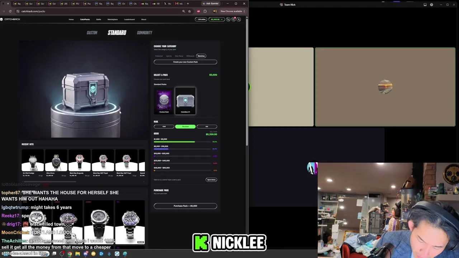
Task: Open File Explorer from the taskbar
Action: 77,254
